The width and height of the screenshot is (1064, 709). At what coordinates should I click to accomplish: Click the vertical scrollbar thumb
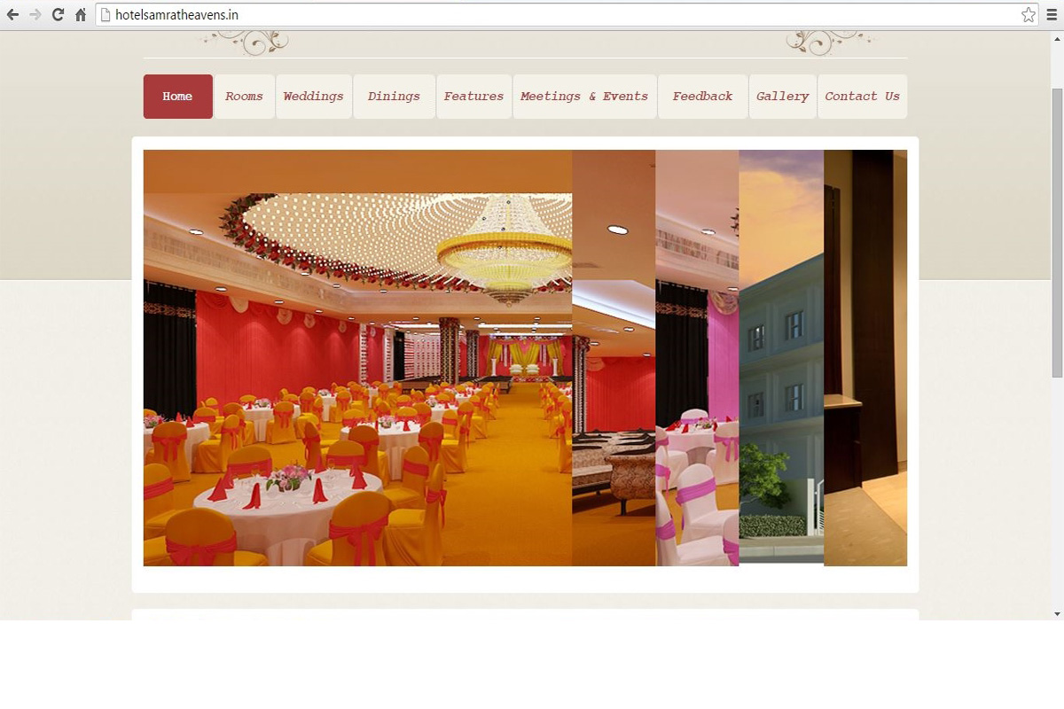point(1057,232)
